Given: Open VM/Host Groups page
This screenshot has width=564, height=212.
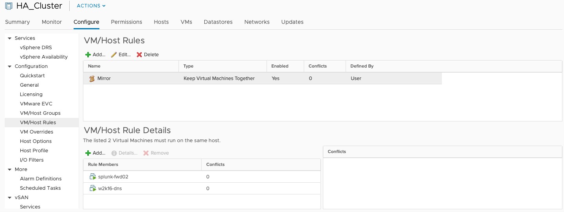Looking at the screenshot, I should point(40,113).
